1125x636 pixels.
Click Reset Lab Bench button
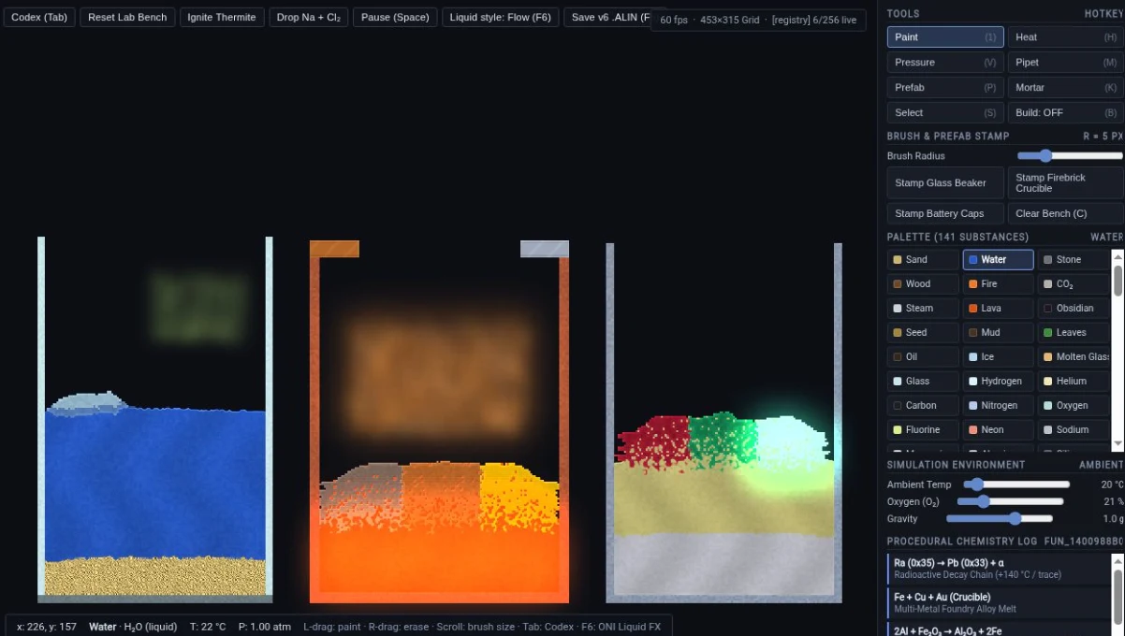click(x=125, y=17)
